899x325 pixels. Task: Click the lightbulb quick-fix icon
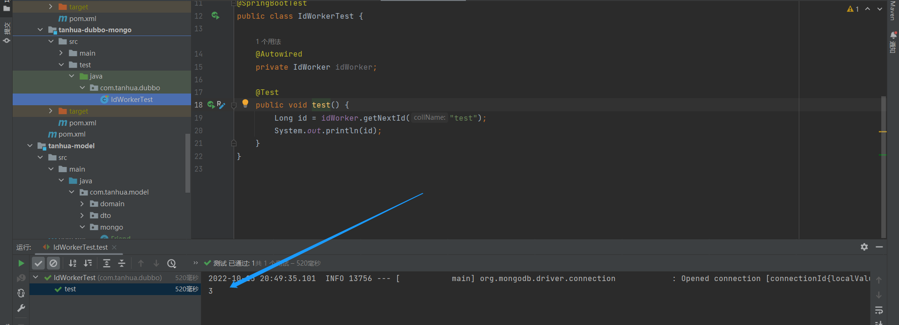click(245, 103)
